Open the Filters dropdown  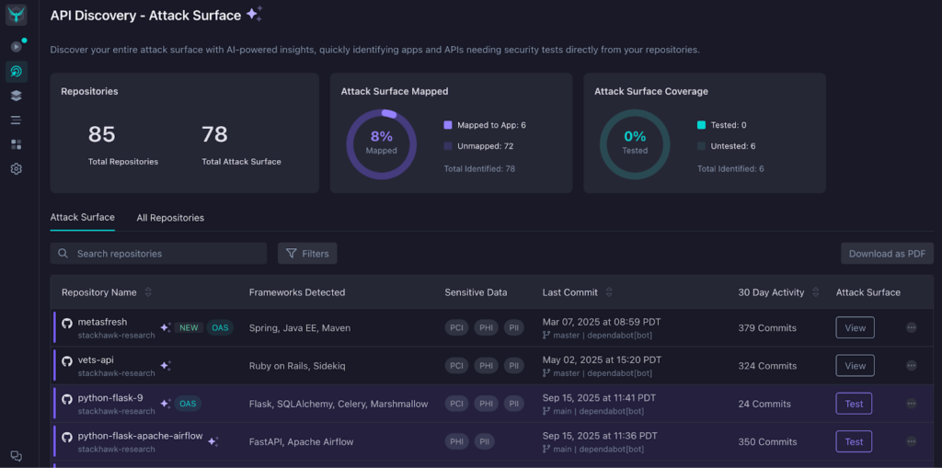pyautogui.click(x=307, y=254)
